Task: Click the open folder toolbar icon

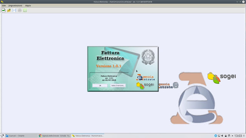Action: point(9,10)
